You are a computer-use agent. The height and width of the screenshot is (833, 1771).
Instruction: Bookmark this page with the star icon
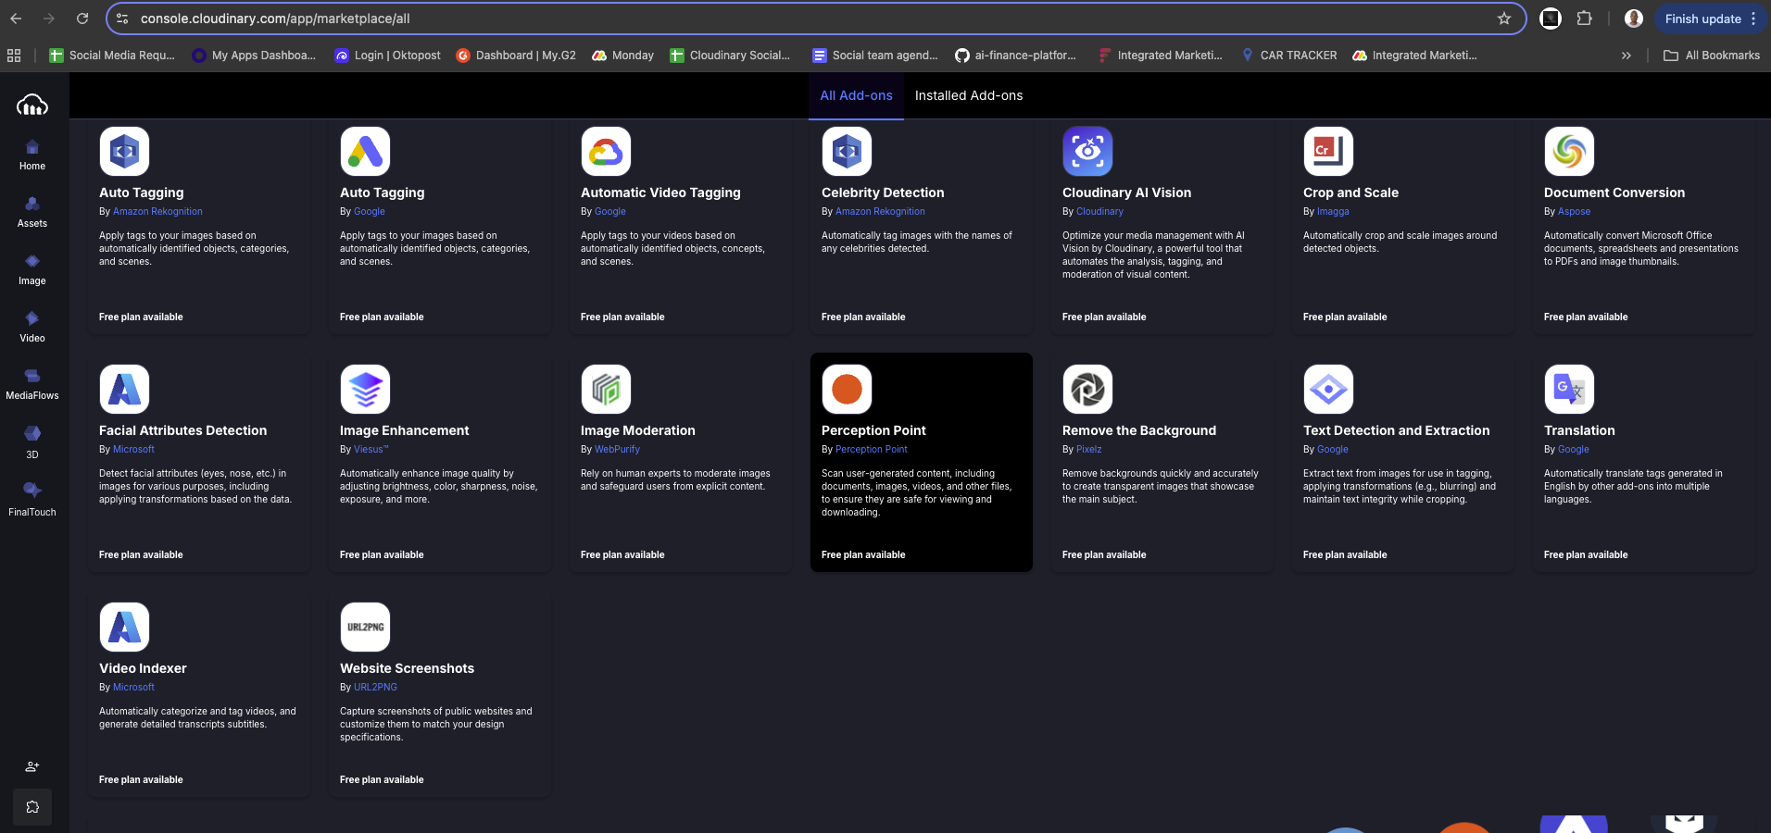click(1504, 19)
